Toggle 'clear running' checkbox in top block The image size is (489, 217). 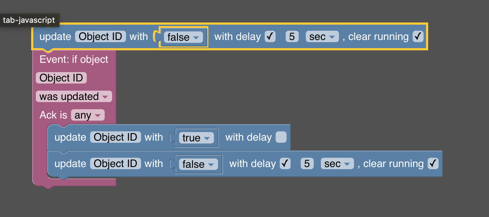tap(418, 36)
